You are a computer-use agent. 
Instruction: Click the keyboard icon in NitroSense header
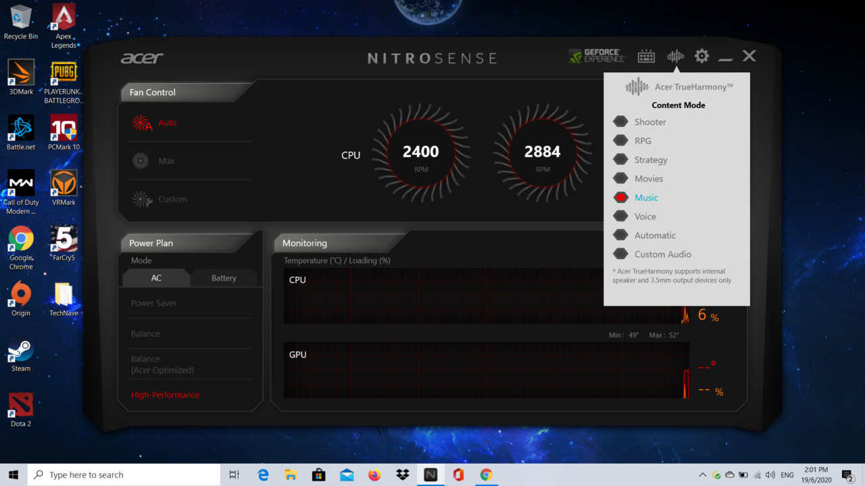pos(646,57)
